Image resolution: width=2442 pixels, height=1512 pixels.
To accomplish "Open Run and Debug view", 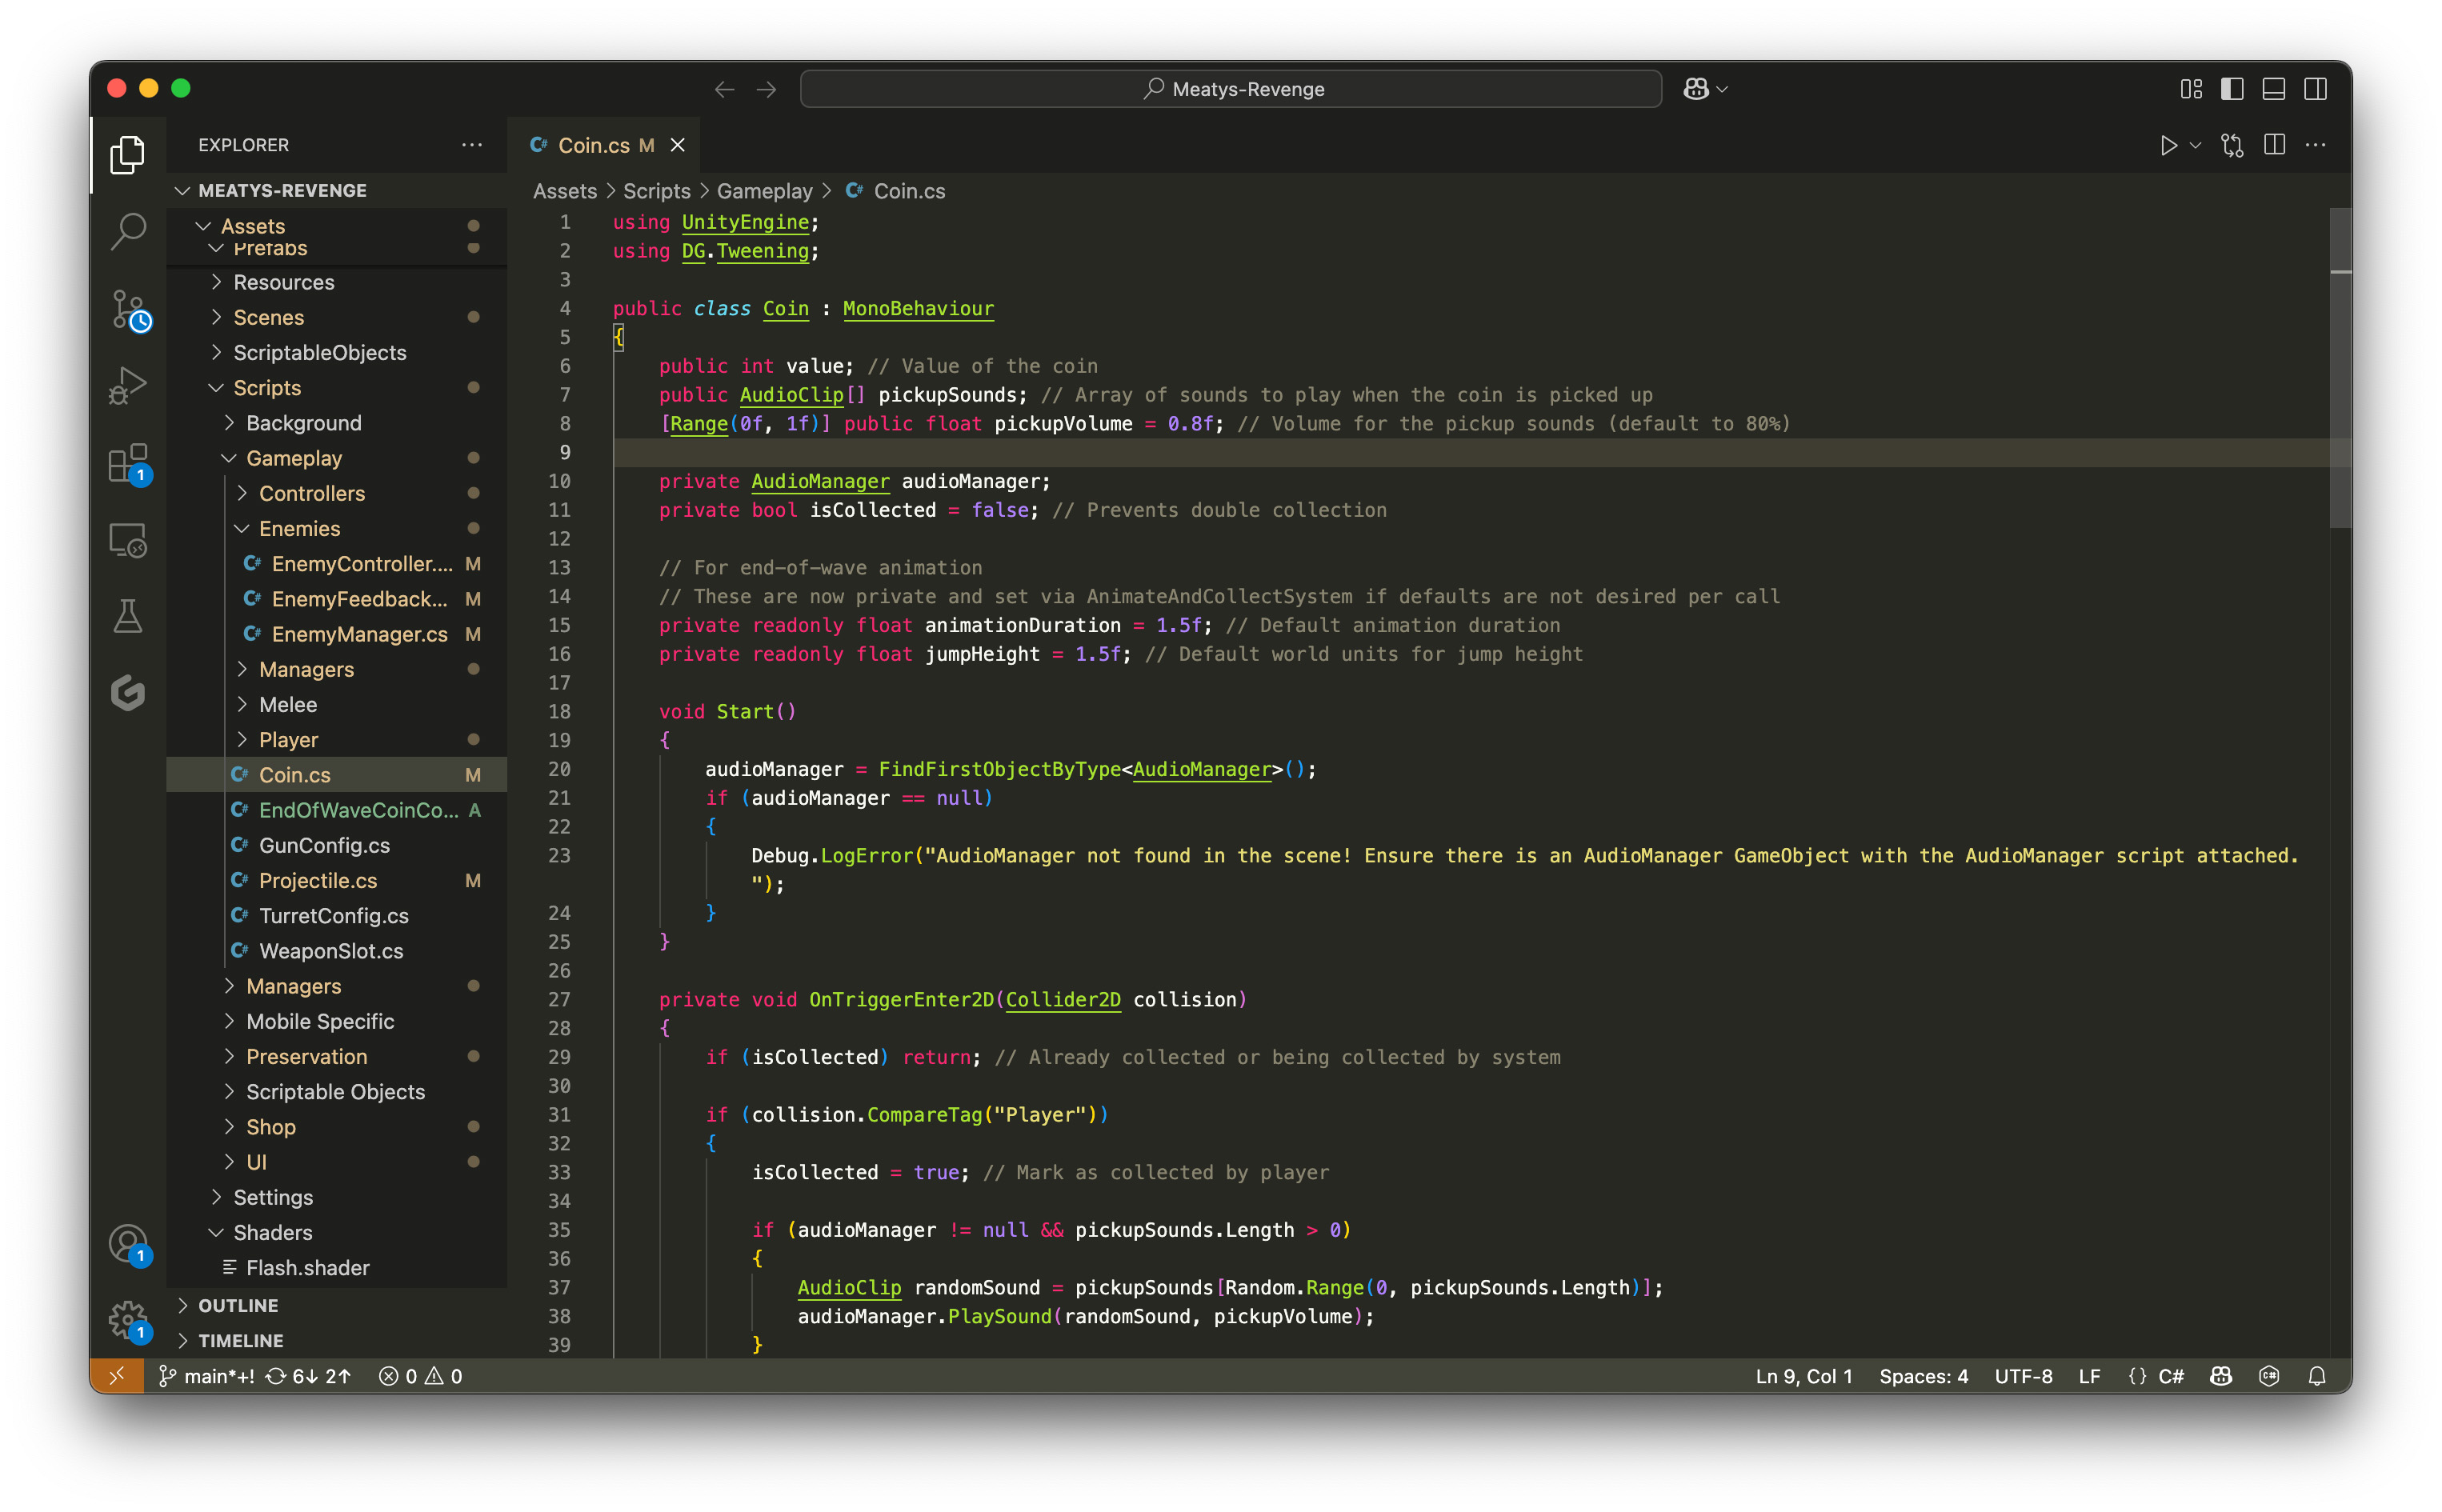I will tap(127, 386).
